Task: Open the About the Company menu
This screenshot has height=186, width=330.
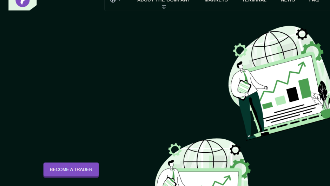Action: [x=164, y=1]
